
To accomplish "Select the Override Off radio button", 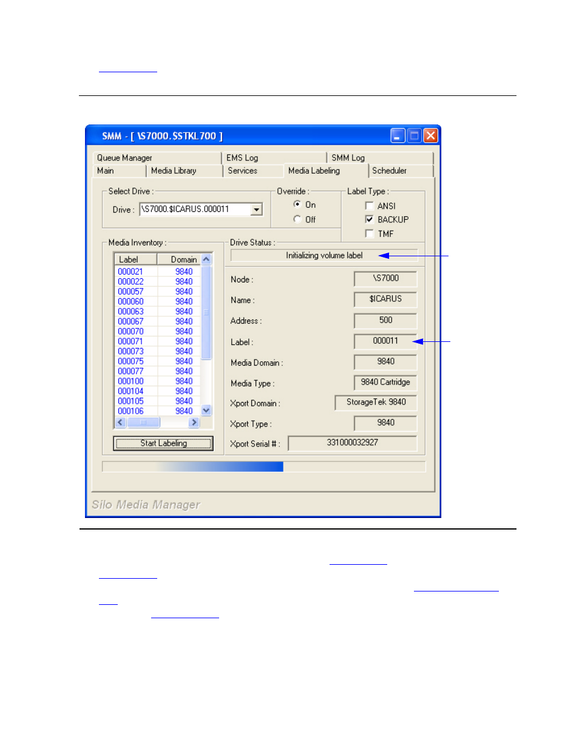I will [x=297, y=219].
